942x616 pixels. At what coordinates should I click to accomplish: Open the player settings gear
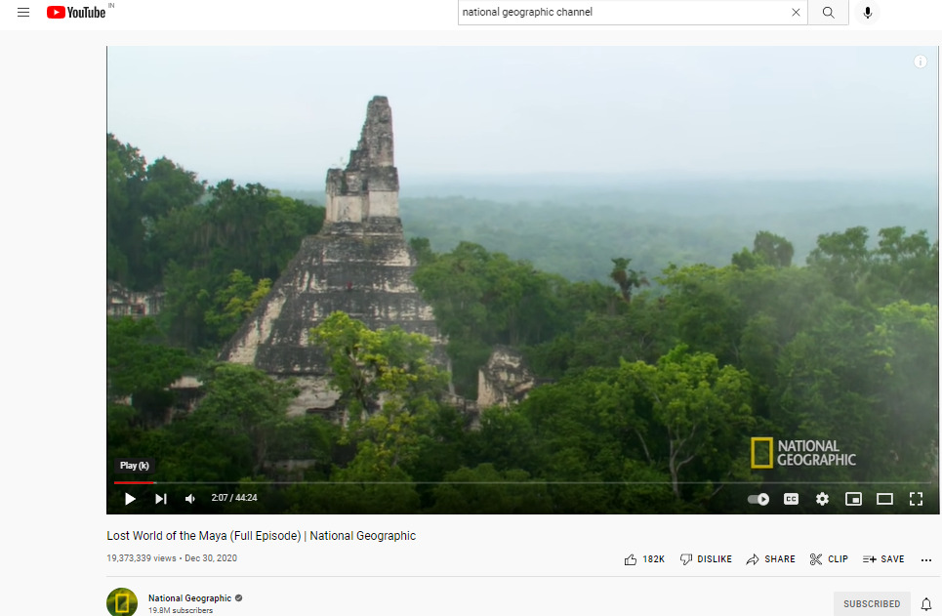click(x=823, y=499)
